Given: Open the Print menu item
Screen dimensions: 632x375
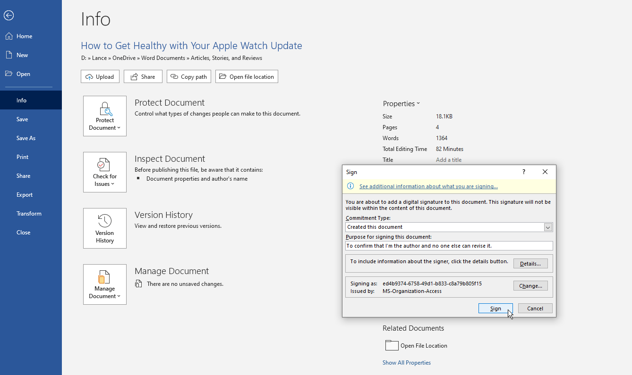Looking at the screenshot, I should click(23, 157).
